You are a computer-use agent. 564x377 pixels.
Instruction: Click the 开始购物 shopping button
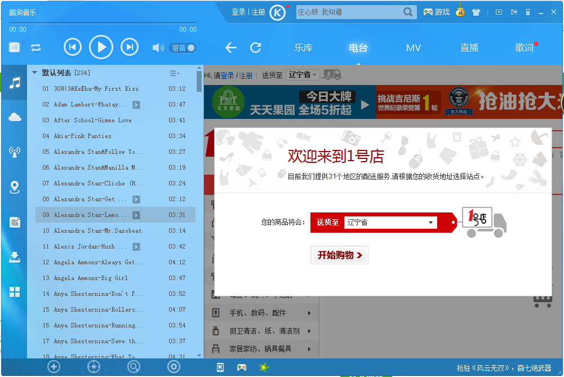(339, 255)
